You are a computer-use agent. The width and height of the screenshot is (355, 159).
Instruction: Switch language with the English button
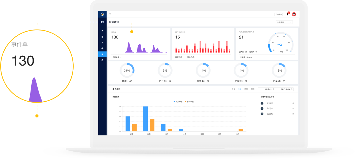(279, 14)
